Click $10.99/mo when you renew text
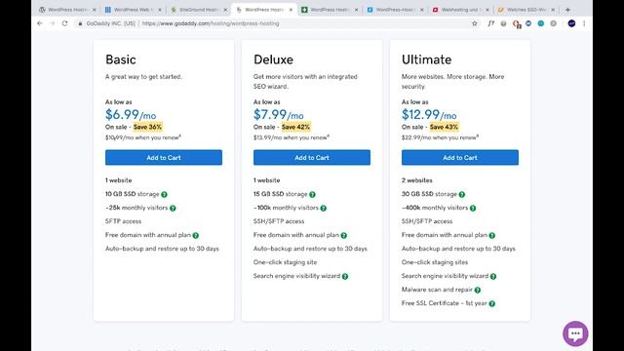 (143, 137)
